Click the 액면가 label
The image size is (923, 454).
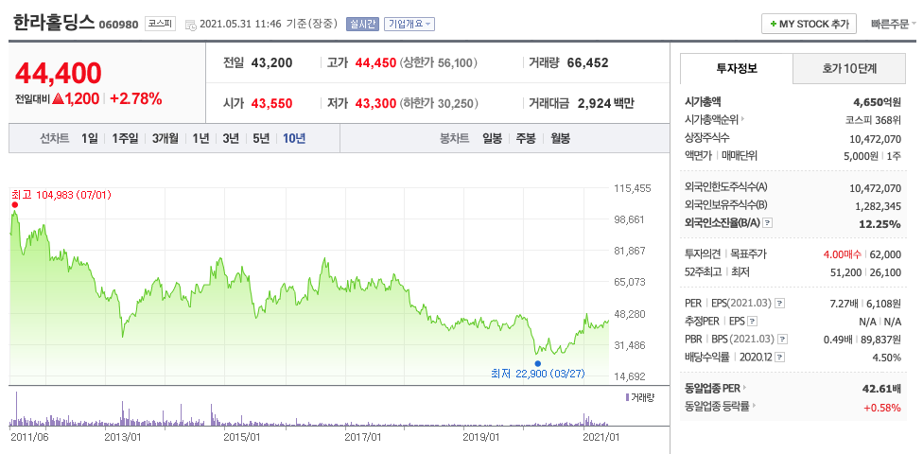point(698,156)
